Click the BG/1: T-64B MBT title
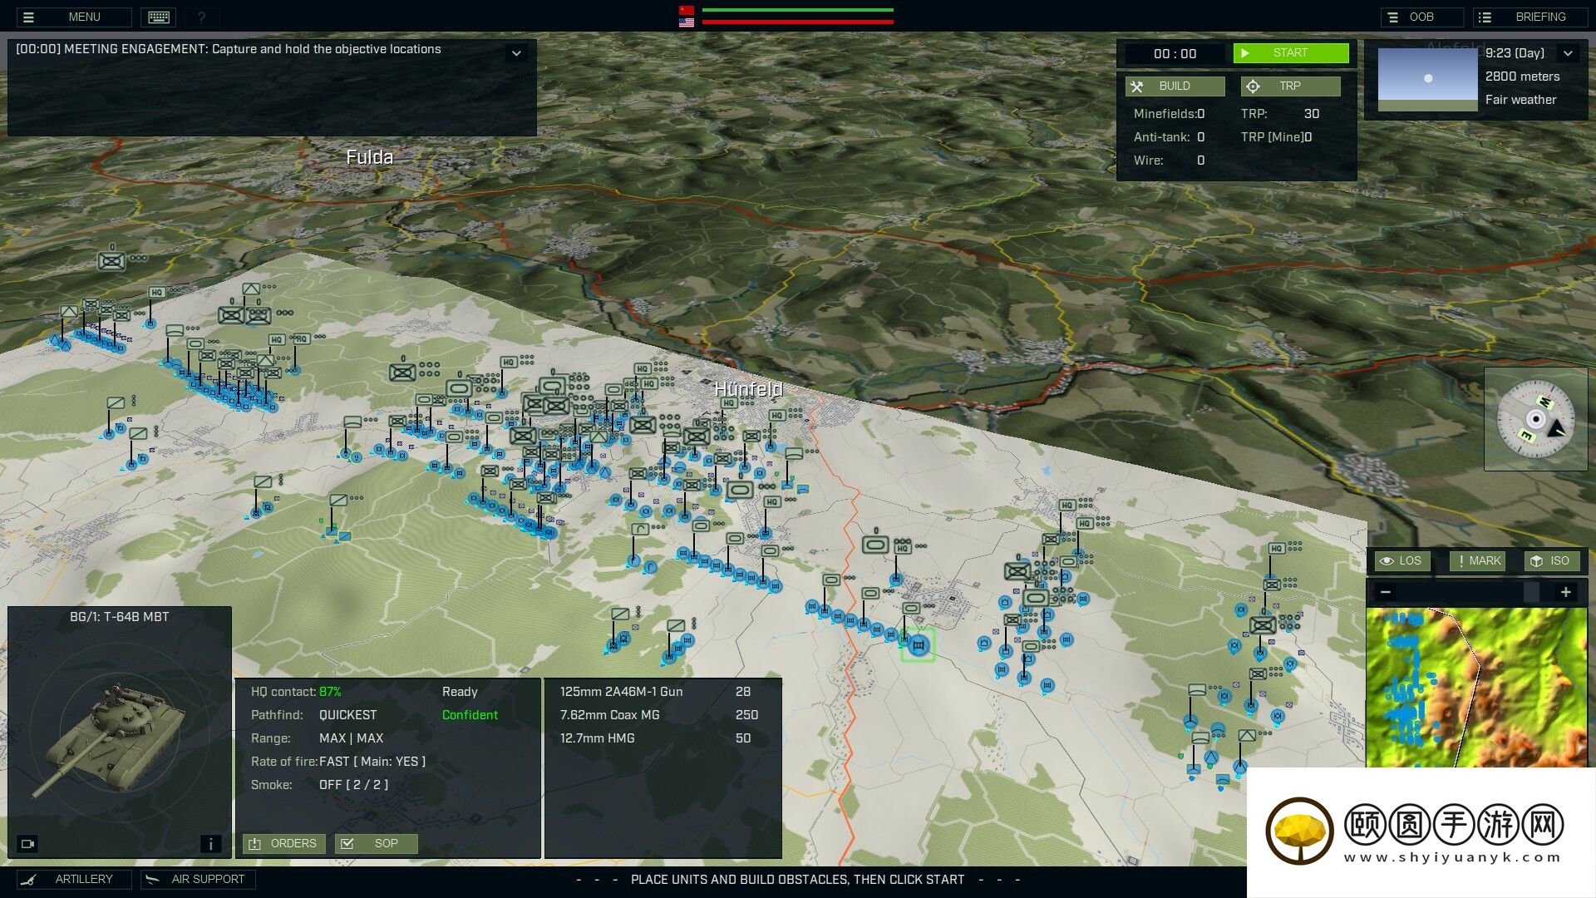 pyautogui.click(x=119, y=617)
